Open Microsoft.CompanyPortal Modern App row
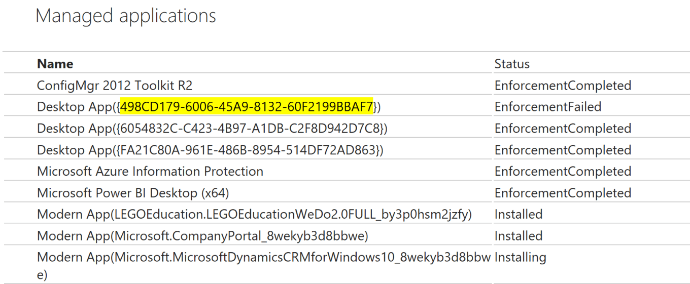The image size is (690, 284). (202, 236)
